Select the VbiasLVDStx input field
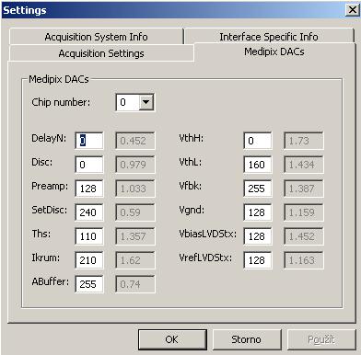The width and height of the screenshot is (361, 355). pos(258,236)
